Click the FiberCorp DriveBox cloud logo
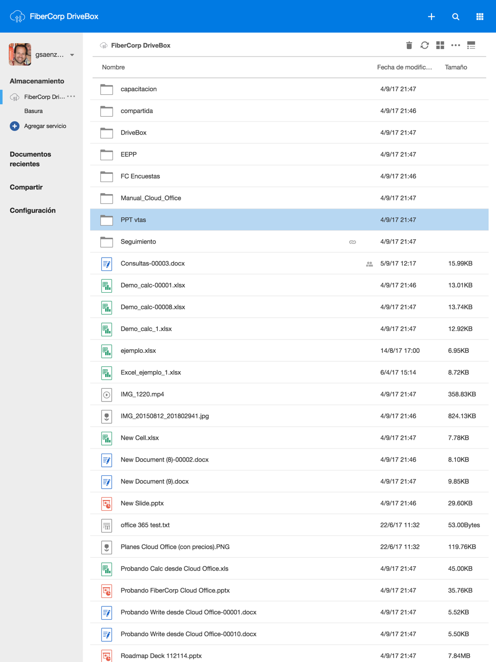 point(17,16)
